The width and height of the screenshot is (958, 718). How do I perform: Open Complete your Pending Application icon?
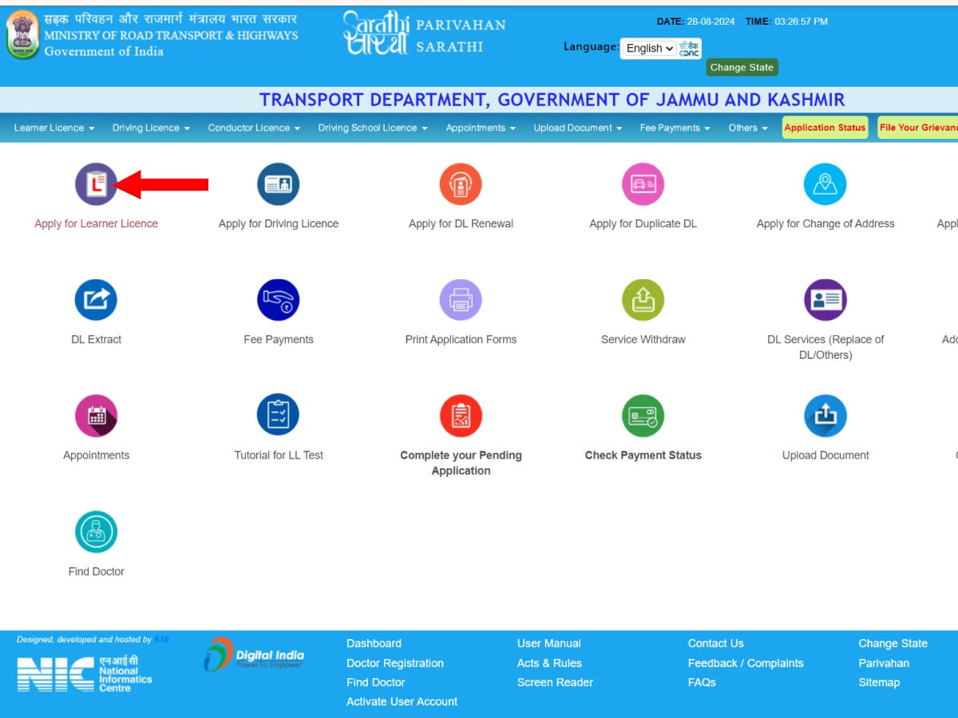coord(461,415)
